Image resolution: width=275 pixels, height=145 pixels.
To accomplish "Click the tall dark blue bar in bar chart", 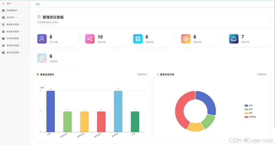I will pos(50,111).
